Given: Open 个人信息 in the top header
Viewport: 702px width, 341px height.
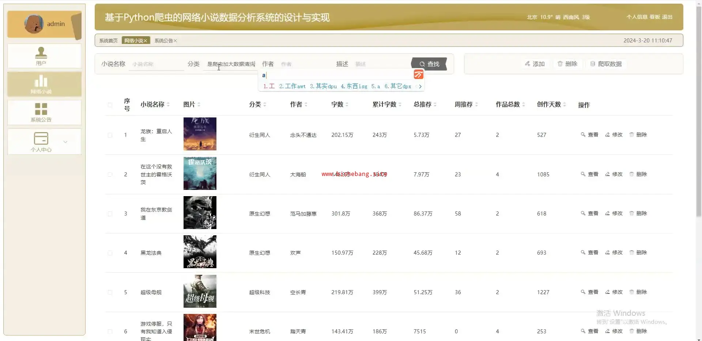Looking at the screenshot, I should click(637, 17).
